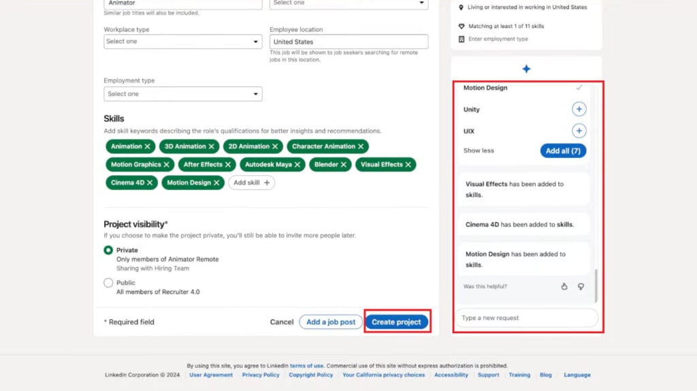Open the Training footer link

[x=519, y=375]
